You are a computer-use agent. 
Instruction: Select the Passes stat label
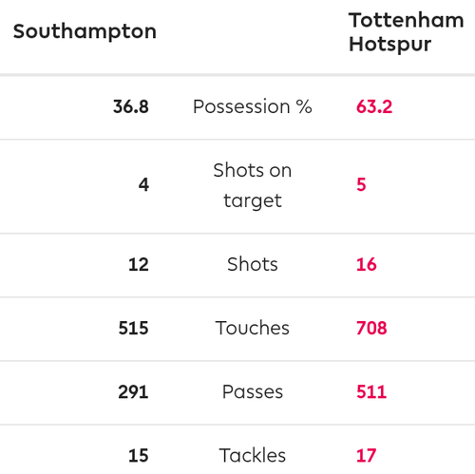[x=253, y=391]
